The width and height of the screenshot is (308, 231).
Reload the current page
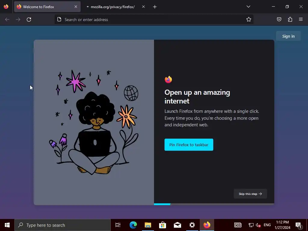click(x=29, y=20)
